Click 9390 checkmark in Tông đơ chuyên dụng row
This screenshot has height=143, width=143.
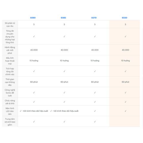34,36
